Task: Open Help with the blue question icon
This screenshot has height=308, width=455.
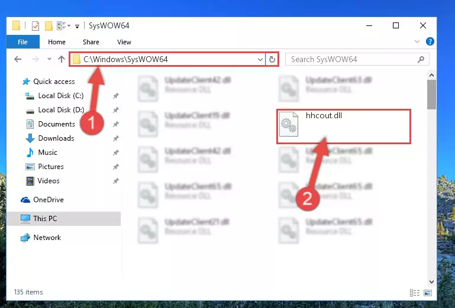Action: click(x=430, y=41)
